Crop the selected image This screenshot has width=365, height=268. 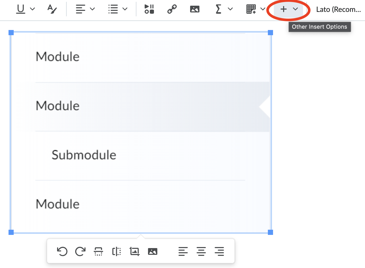pos(135,251)
